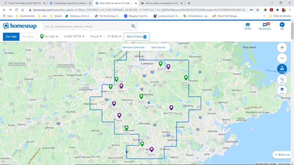Screen dimensions: 294x165
Task: Click the Homesnap logo
Action: point(20,26)
